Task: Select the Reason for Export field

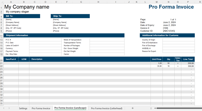Action: (x=179, y=51)
